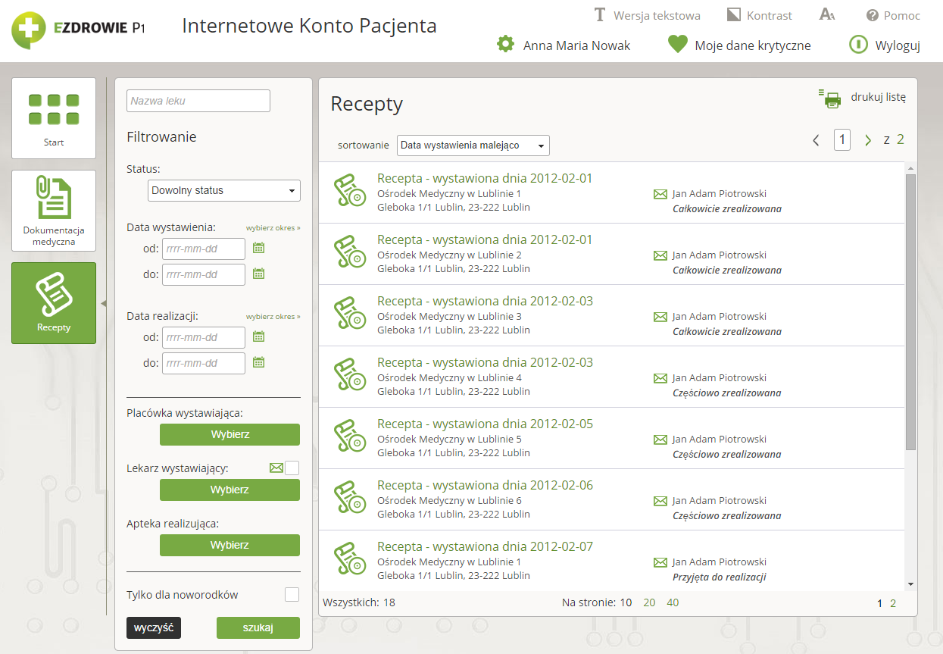The width and height of the screenshot is (943, 654).
Task: Click Wybierz for Placówka wystawiająca
Action: click(x=230, y=434)
